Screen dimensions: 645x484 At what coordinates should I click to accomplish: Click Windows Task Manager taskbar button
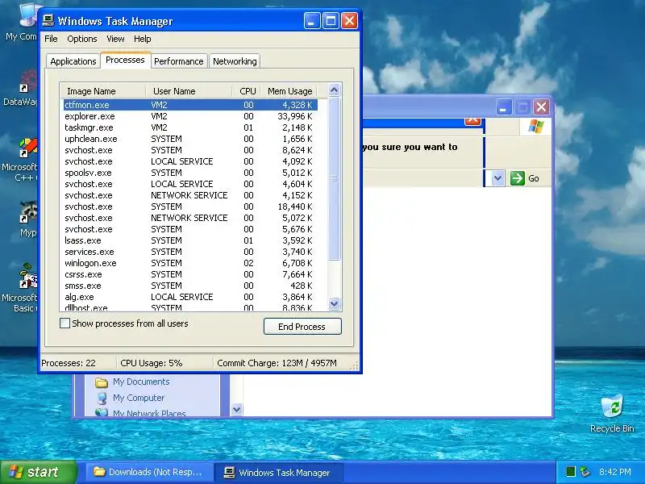tap(278, 472)
